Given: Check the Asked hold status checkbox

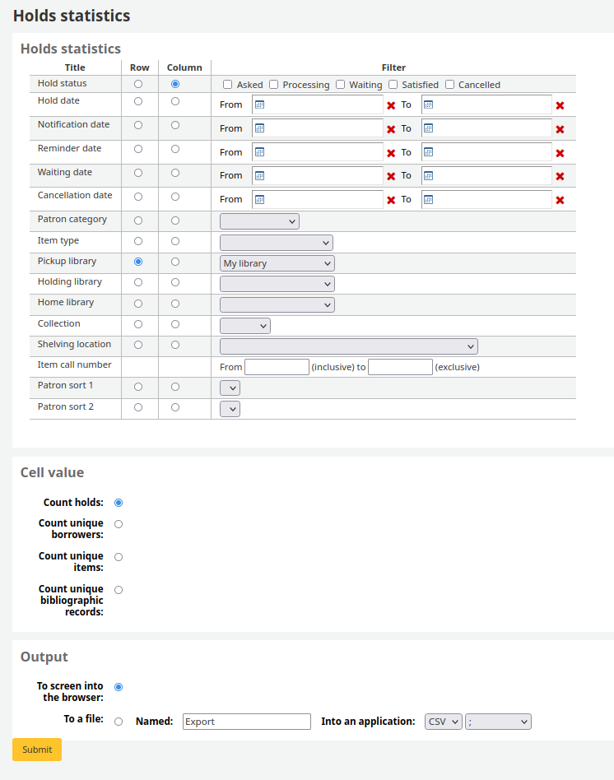Looking at the screenshot, I should pos(228,84).
